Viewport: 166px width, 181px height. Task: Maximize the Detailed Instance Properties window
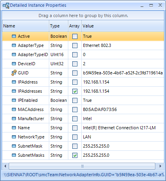pyautogui.click(x=151, y=5)
